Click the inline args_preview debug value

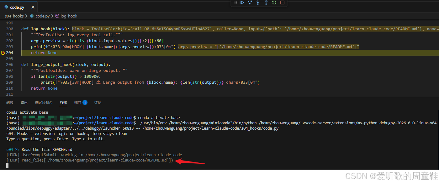click(x=269, y=47)
